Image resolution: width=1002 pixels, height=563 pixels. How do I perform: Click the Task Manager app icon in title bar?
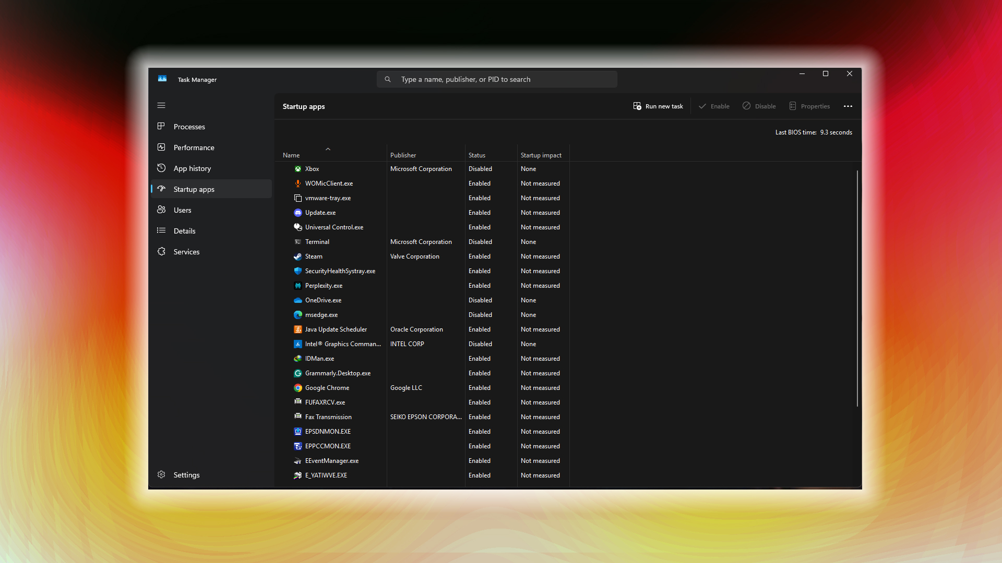[x=162, y=79]
